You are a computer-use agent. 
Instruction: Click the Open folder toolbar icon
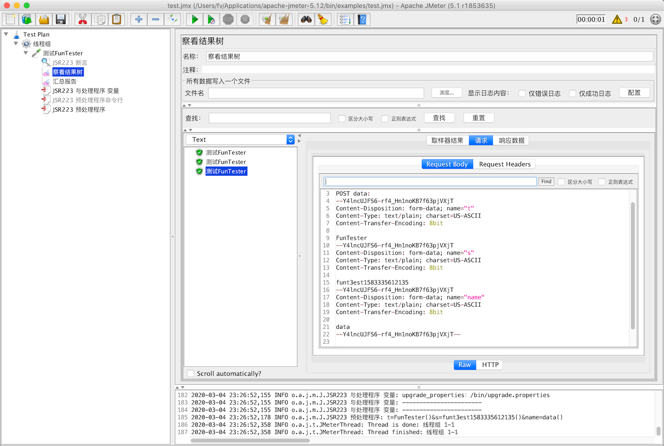[x=44, y=19]
